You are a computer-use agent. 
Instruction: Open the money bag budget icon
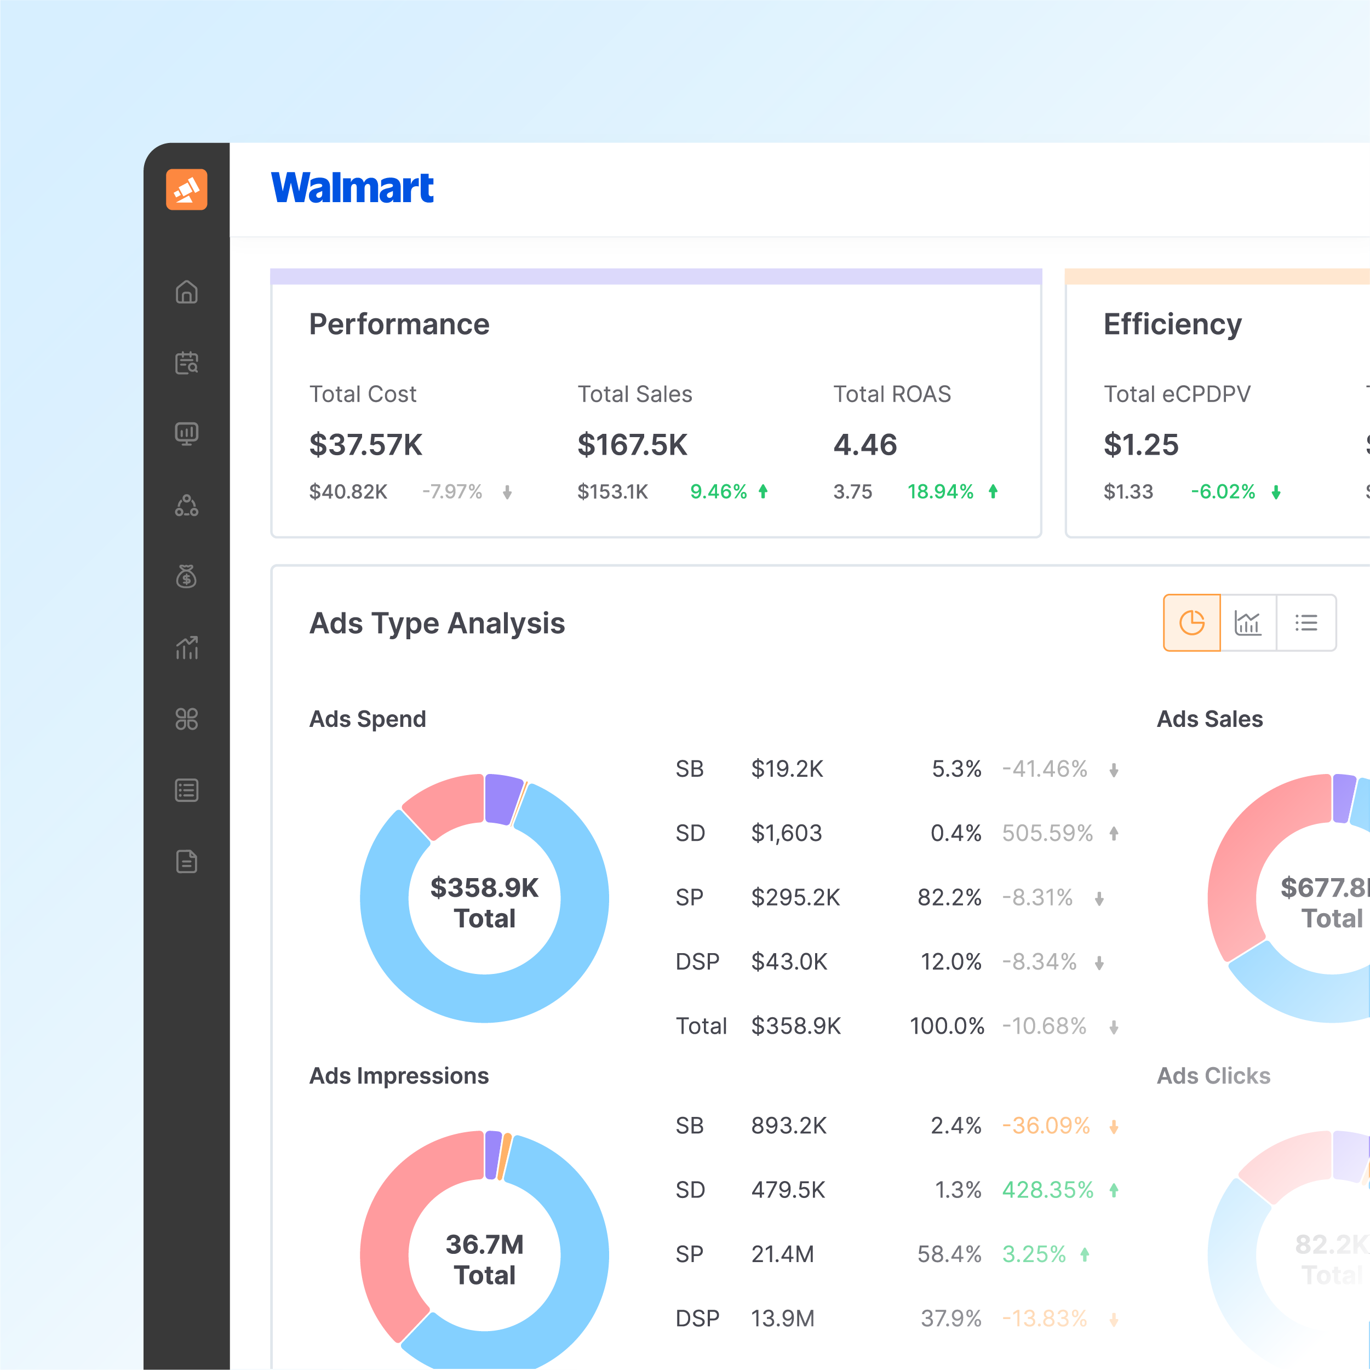pyautogui.click(x=186, y=576)
